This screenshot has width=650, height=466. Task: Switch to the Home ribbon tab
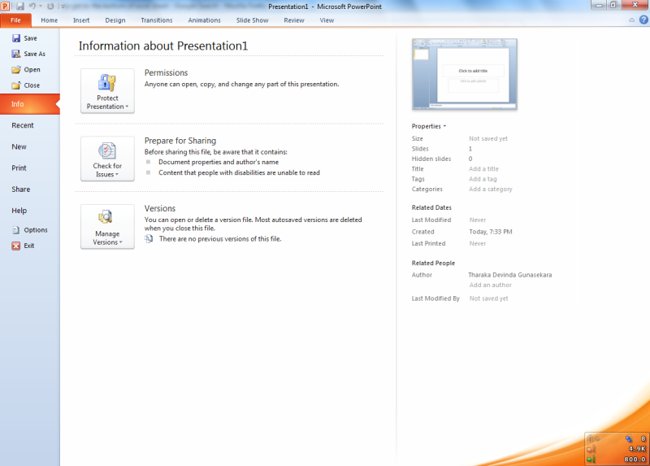coord(49,20)
